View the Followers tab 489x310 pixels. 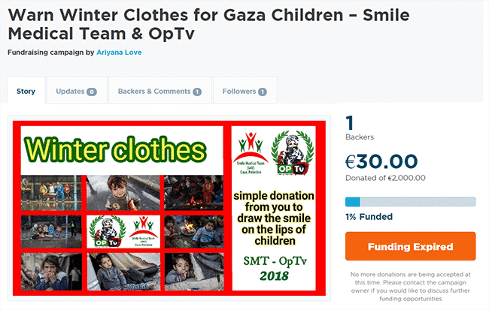[244, 90]
